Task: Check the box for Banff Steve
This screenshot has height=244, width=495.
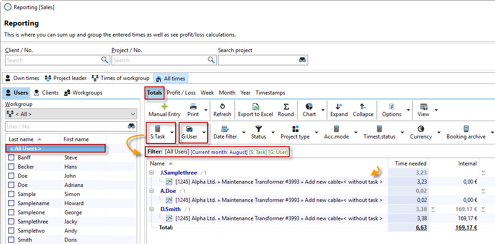Action: [11, 158]
